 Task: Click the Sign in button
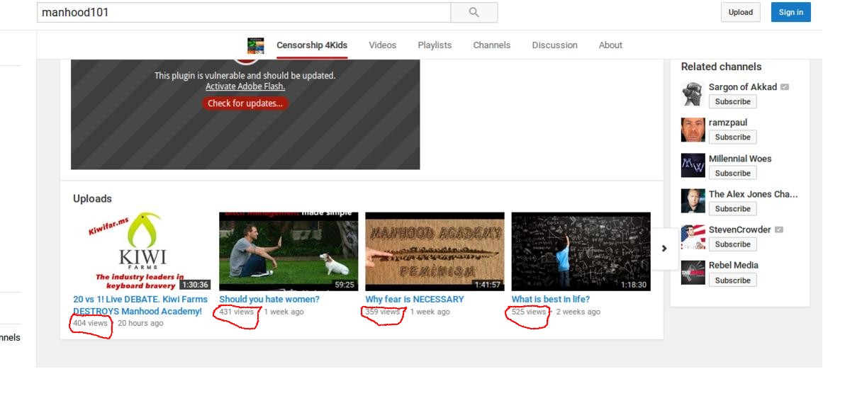pyautogui.click(x=791, y=12)
